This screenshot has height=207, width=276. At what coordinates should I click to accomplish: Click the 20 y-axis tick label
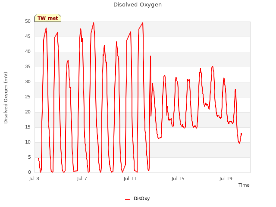click(28, 112)
